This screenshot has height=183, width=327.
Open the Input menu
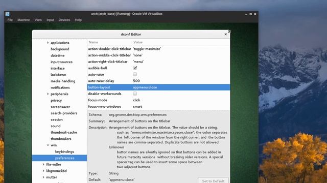point(50,20)
